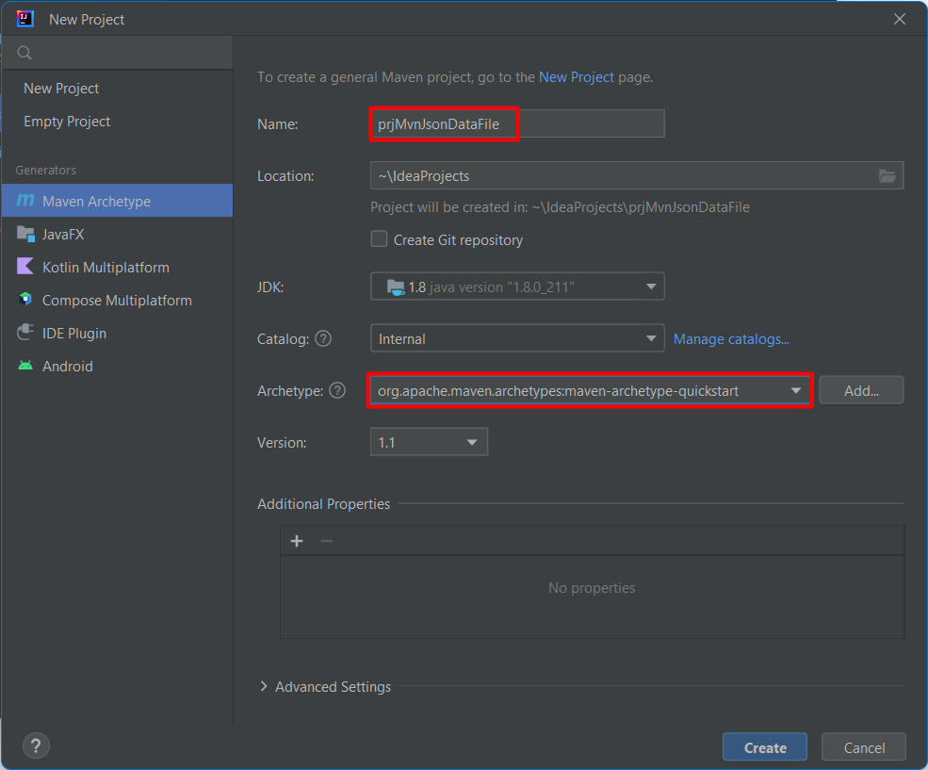Click the remove property minus icon

click(x=327, y=541)
